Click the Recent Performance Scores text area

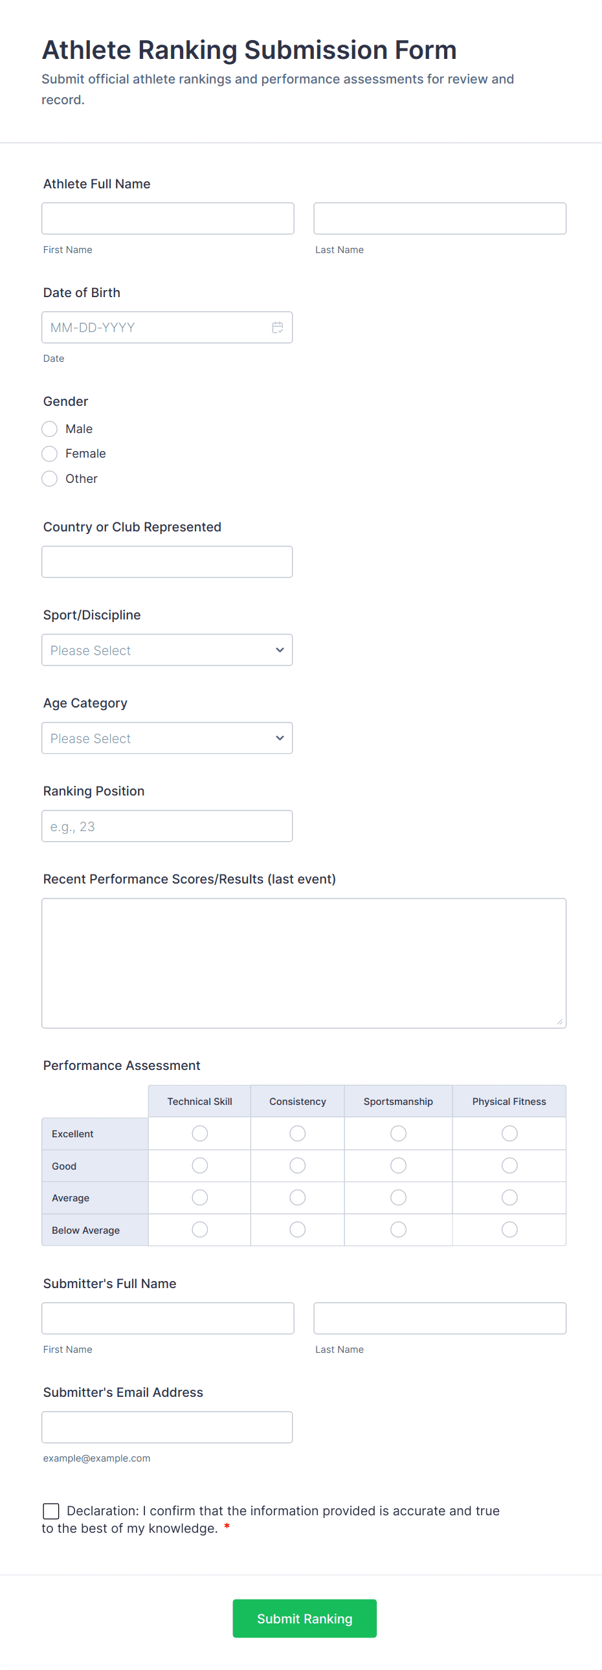click(304, 963)
